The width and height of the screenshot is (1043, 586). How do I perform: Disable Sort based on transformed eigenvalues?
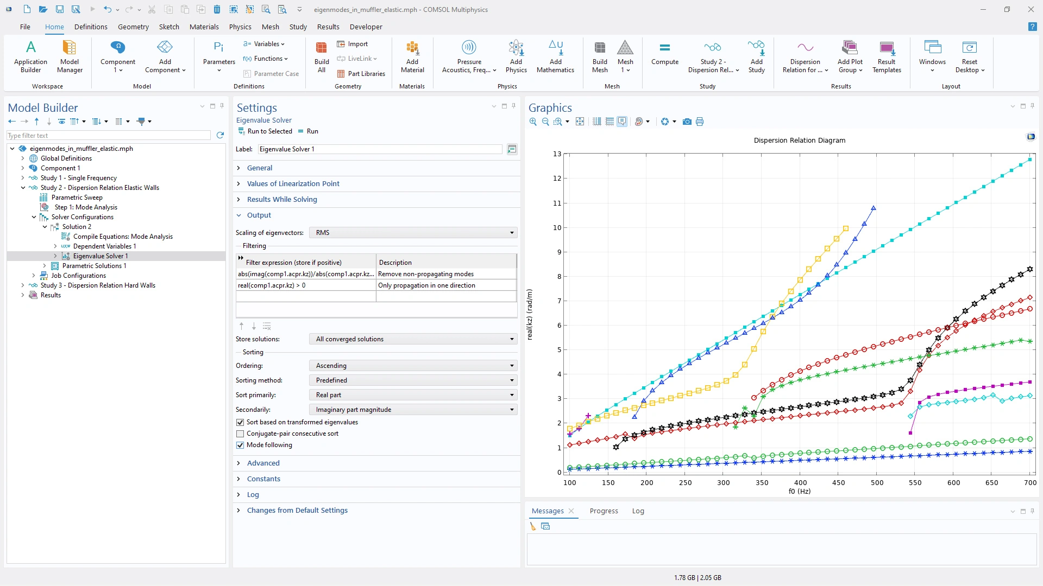(x=240, y=422)
